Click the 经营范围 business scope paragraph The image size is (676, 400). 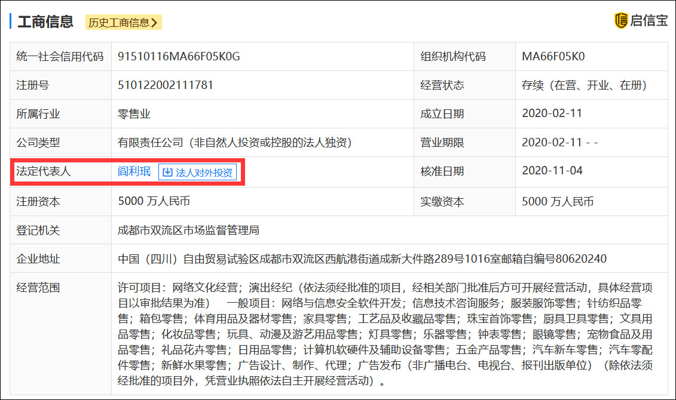(x=385, y=334)
